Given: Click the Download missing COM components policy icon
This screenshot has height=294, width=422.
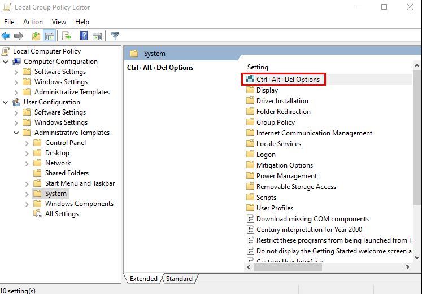Looking at the screenshot, I should [x=250, y=219].
